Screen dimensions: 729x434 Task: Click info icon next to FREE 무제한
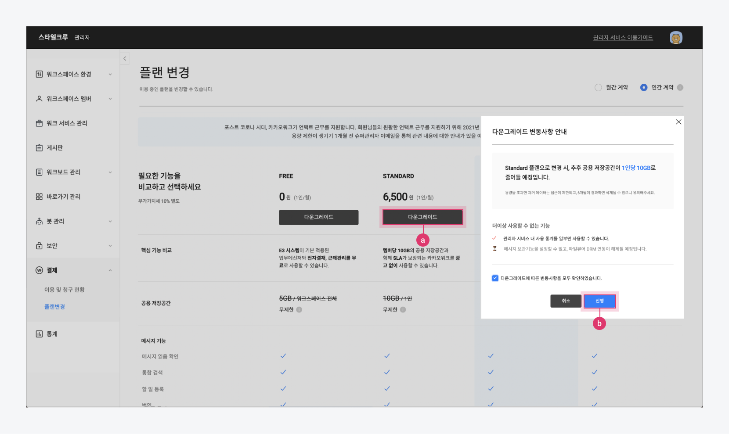[x=299, y=310]
